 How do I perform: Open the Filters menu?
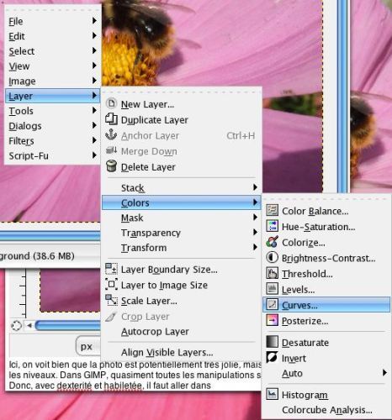52,141
